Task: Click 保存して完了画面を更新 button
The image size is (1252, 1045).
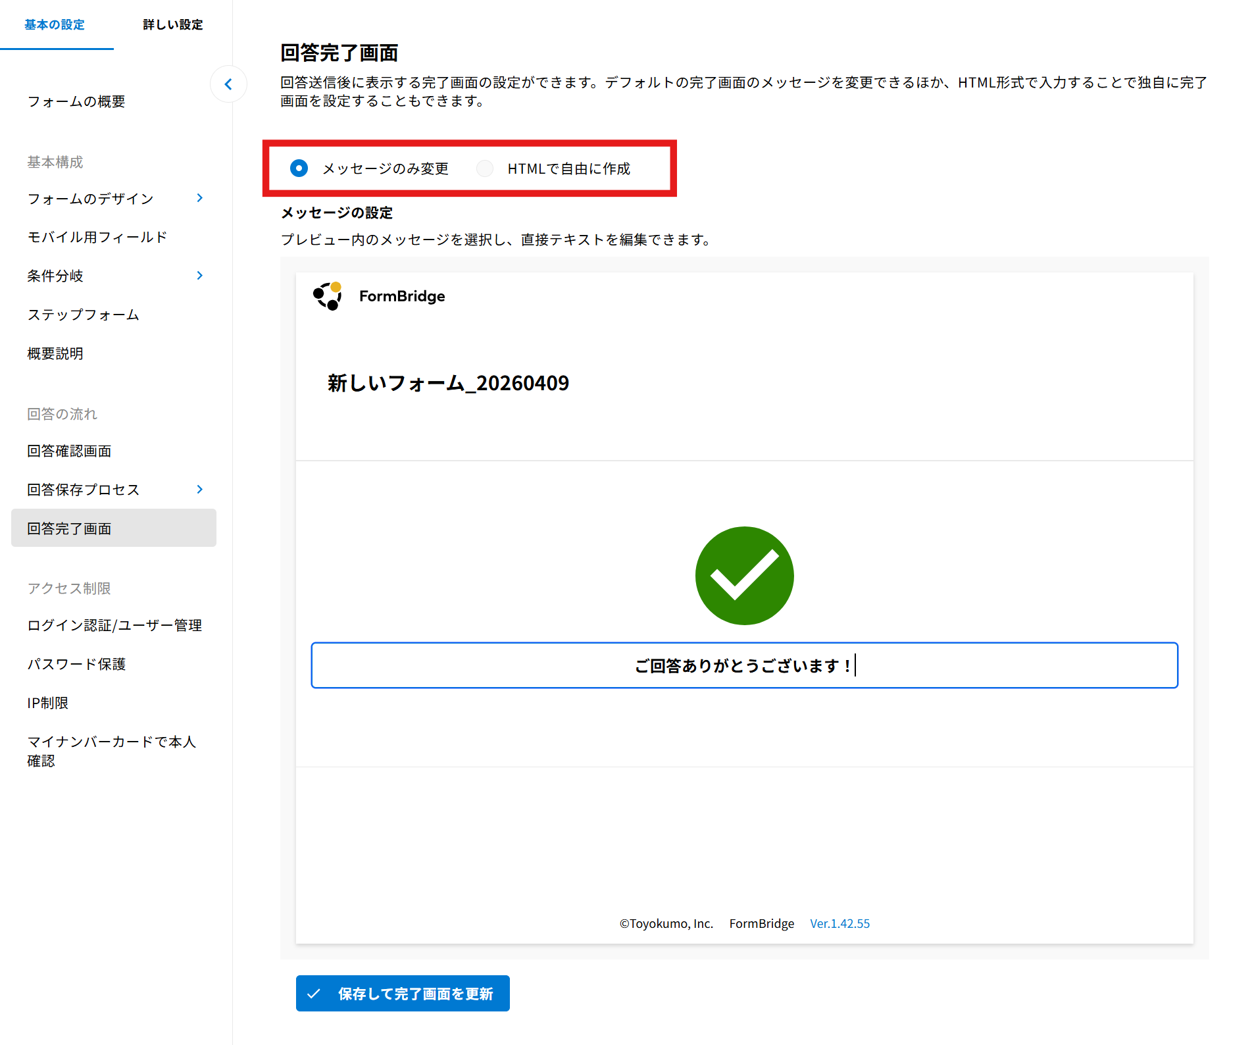Action: 403,993
